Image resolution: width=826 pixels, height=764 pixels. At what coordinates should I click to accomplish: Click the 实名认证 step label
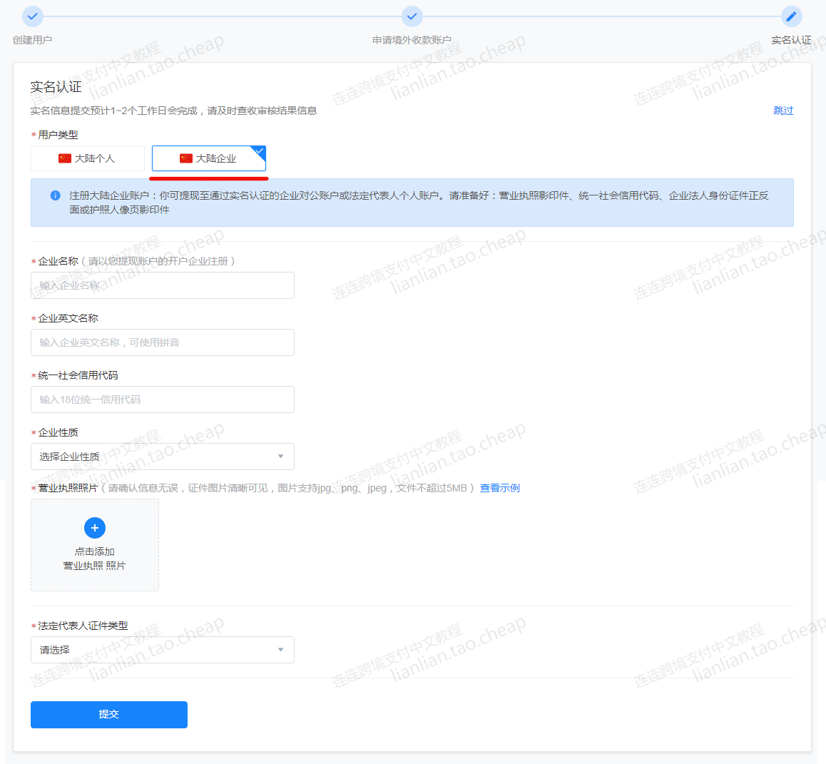click(x=791, y=40)
